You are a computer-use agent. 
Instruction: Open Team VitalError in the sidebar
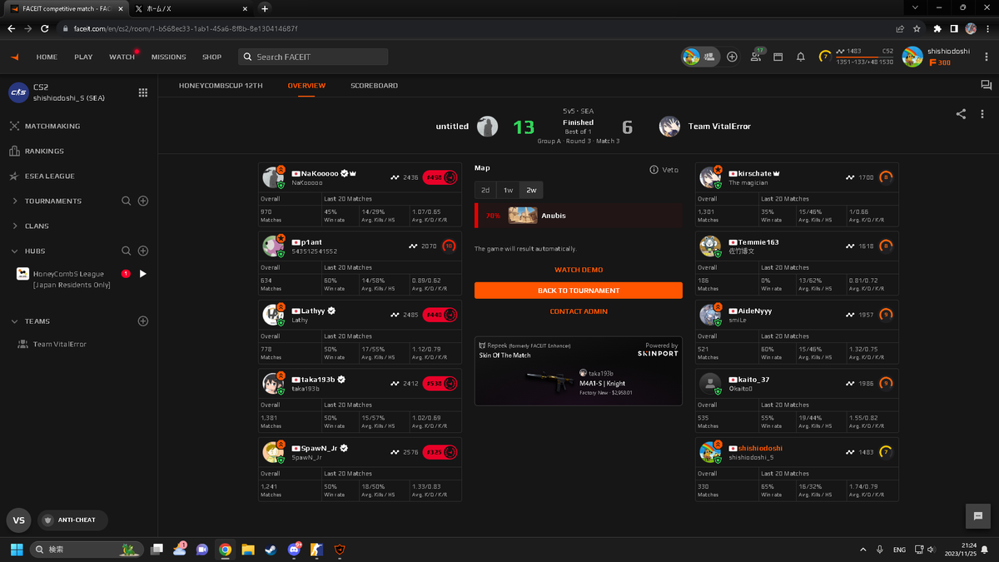click(x=59, y=344)
